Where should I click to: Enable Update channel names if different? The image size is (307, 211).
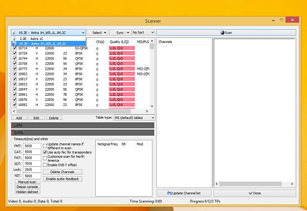click(45, 146)
